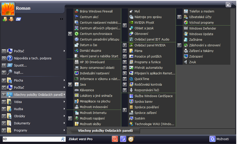
Task: Open Centrum akcí flag icon
Action: (77, 17)
